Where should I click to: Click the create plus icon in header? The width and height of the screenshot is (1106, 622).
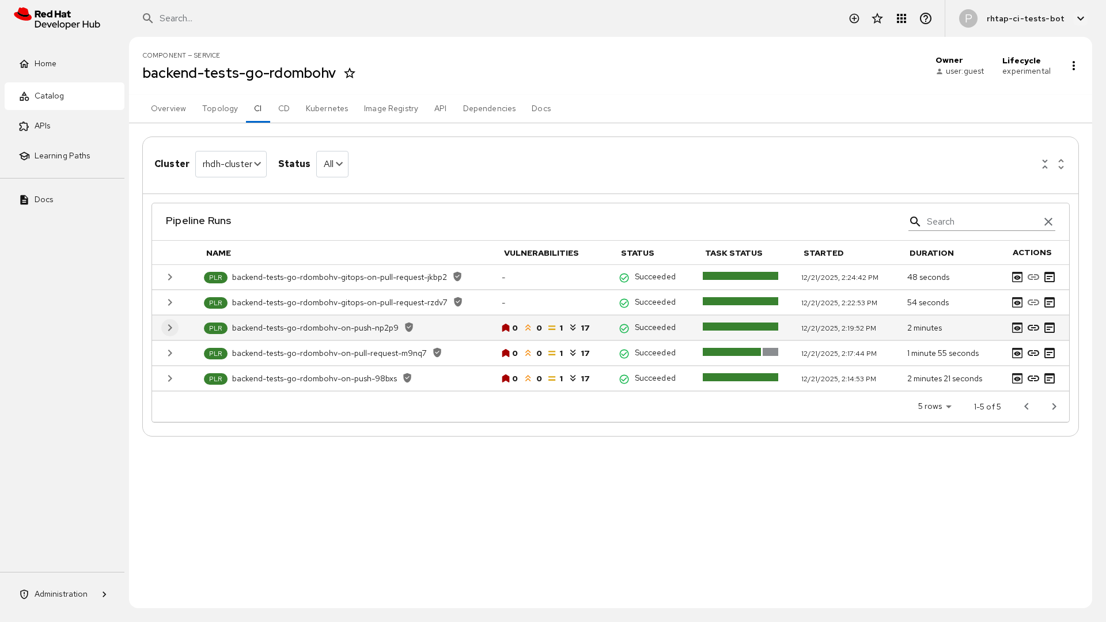854,18
